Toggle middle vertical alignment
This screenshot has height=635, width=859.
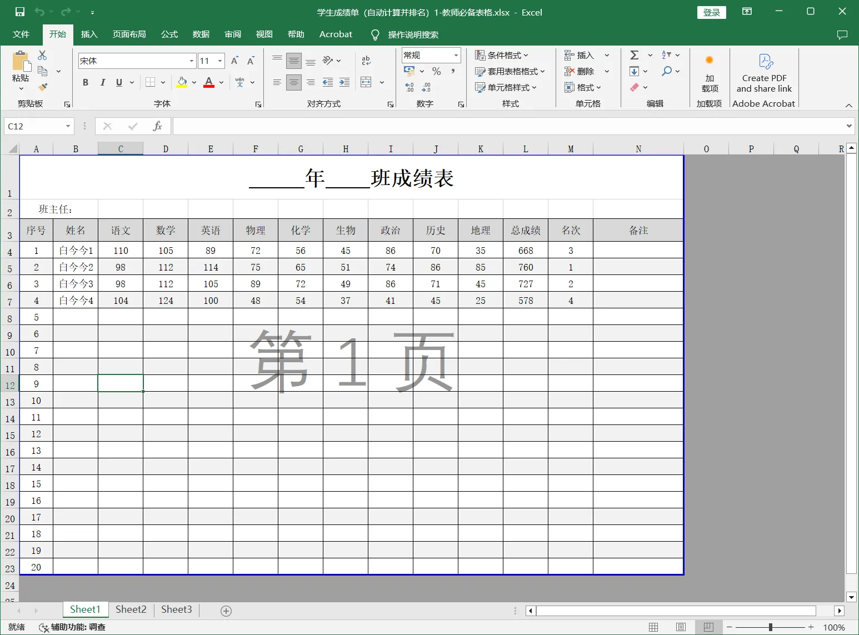pos(294,61)
